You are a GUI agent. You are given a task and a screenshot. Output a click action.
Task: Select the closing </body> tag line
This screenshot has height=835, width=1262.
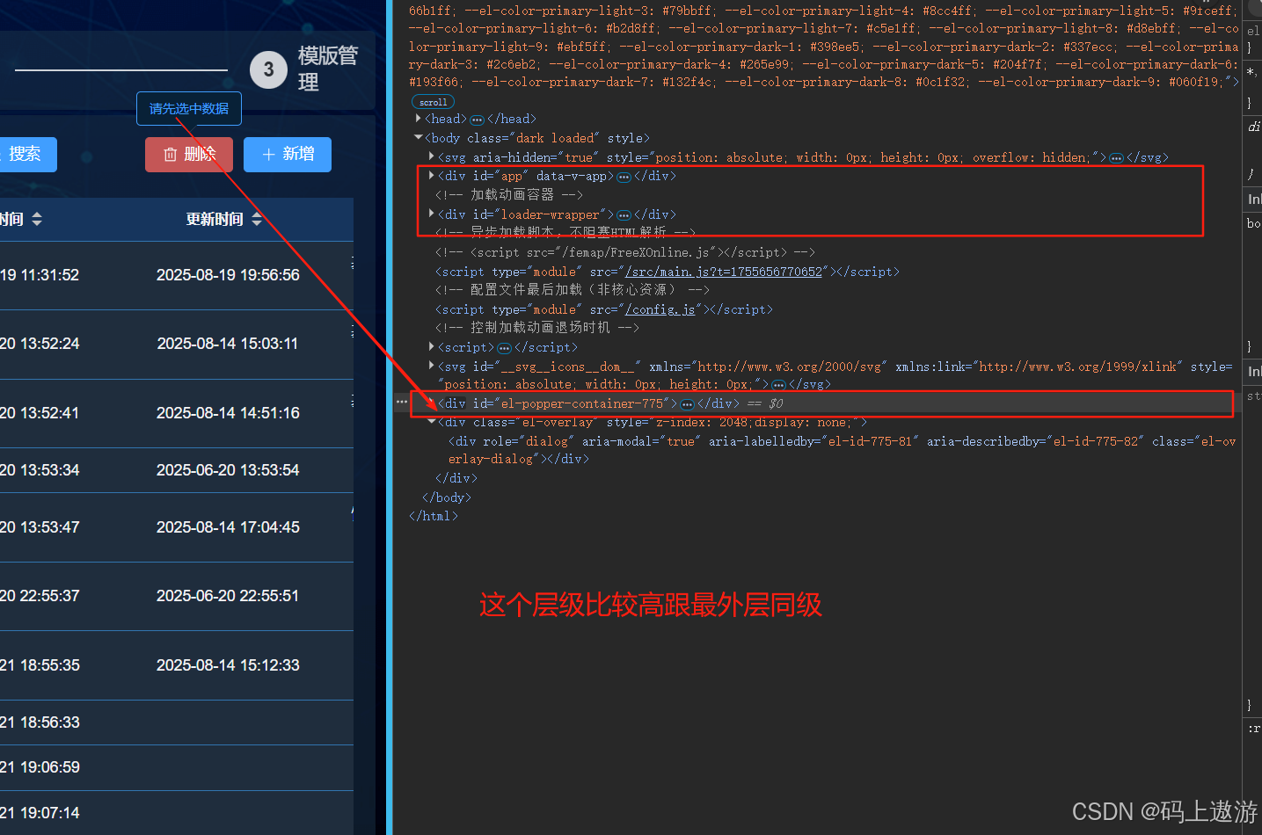coord(447,497)
